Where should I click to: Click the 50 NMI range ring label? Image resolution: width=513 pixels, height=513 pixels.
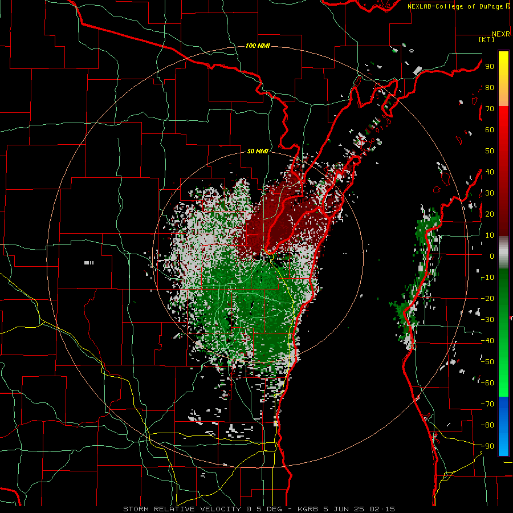258,151
